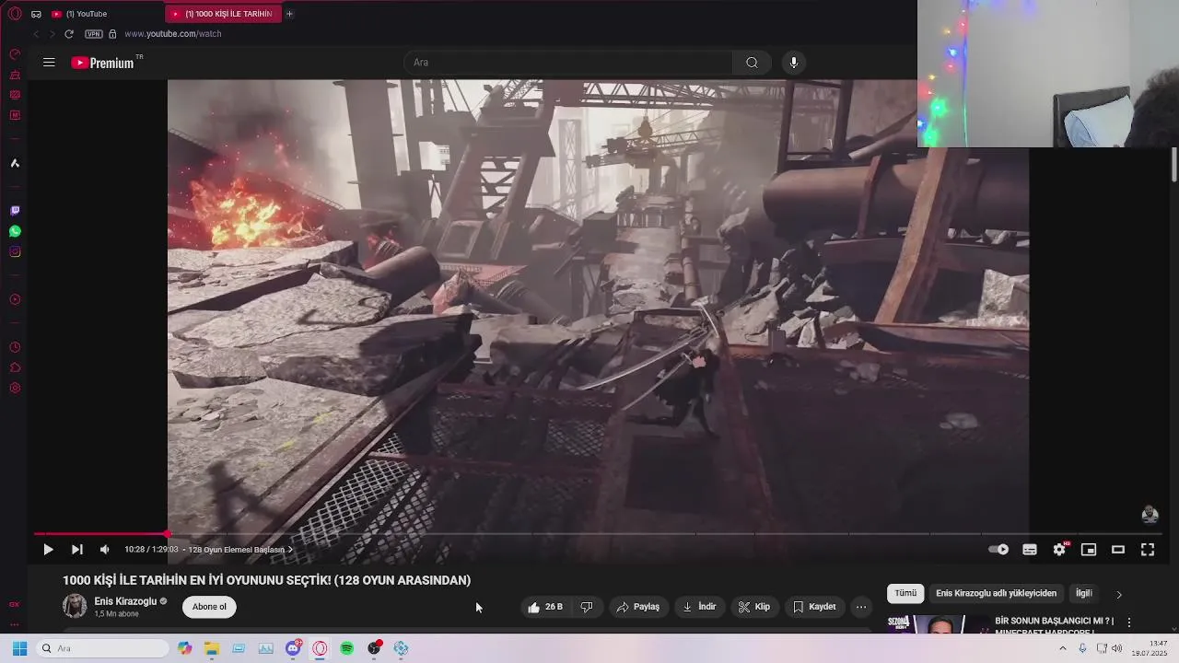Viewport: 1179px width, 663px height.
Task: Show hidden system tray icons
Action: pos(1062,648)
